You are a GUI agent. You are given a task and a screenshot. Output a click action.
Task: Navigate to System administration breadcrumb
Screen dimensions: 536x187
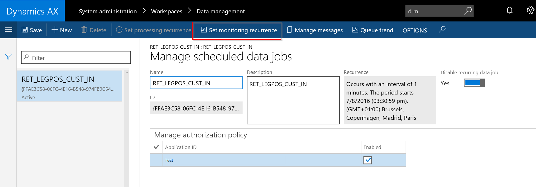click(108, 11)
